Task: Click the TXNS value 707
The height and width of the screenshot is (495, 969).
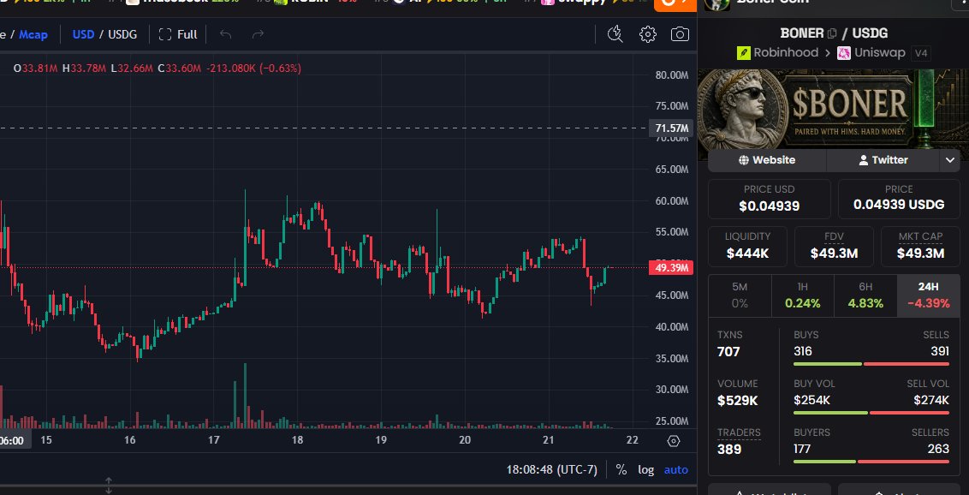Action: [728, 352]
